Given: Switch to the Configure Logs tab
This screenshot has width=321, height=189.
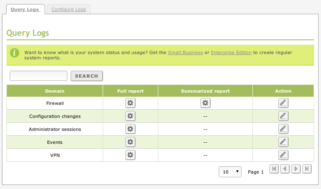Looking at the screenshot, I should (x=69, y=9).
